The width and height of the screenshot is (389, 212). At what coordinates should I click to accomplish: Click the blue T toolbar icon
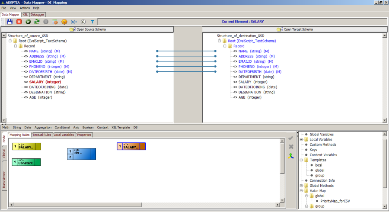pyautogui.click(x=92, y=21)
